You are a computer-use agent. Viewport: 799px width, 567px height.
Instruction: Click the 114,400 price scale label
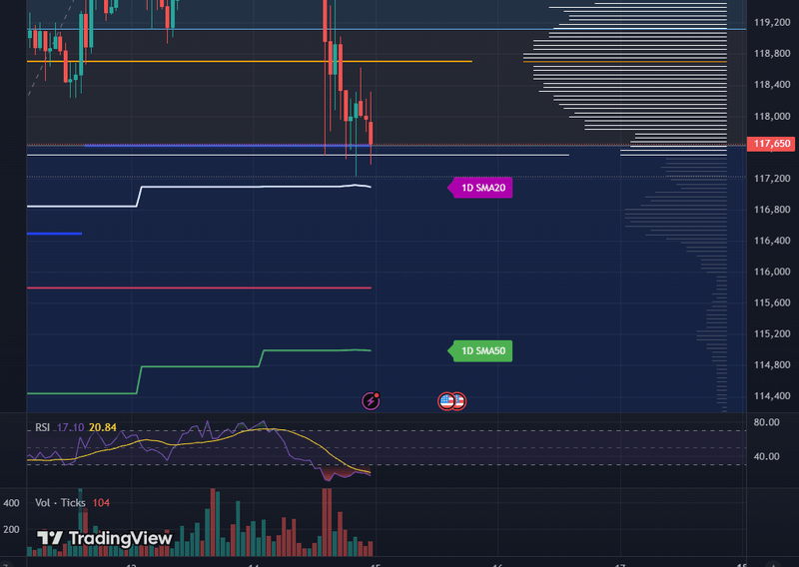coord(772,396)
